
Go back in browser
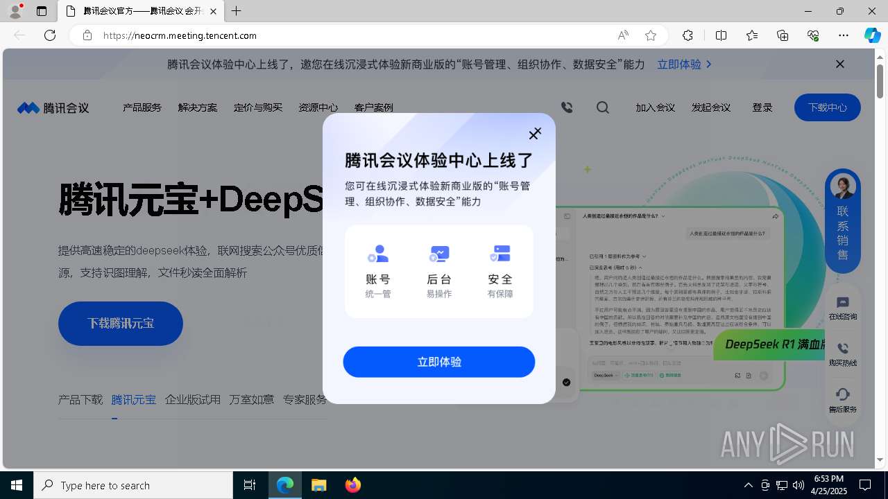click(x=19, y=35)
